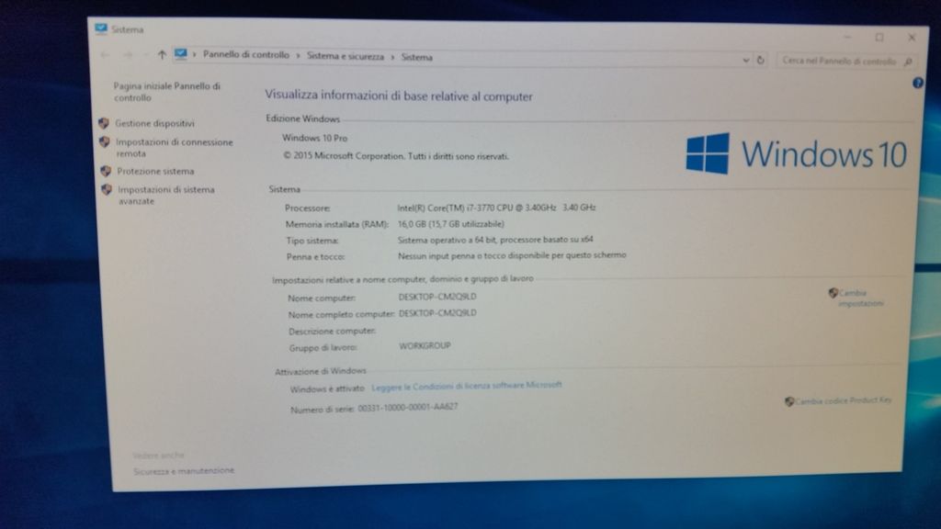Image resolution: width=941 pixels, height=529 pixels.
Task: Refresh the Control Panel view
Action: [x=760, y=60]
